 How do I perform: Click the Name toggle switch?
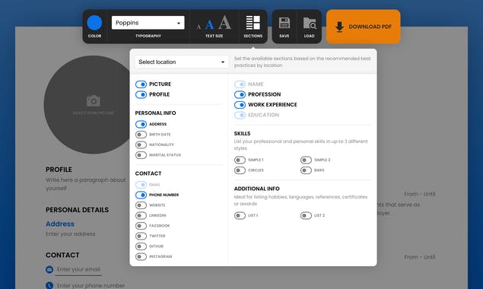coord(240,84)
